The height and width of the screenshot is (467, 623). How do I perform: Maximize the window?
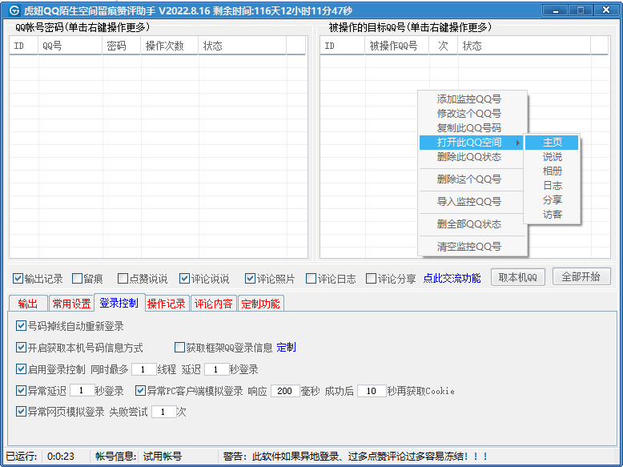(x=581, y=10)
